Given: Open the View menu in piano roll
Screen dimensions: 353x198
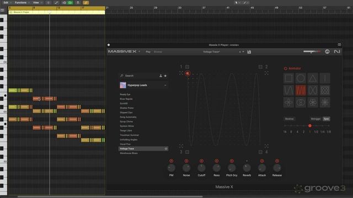Looking at the screenshot, I should (x=36, y=2).
